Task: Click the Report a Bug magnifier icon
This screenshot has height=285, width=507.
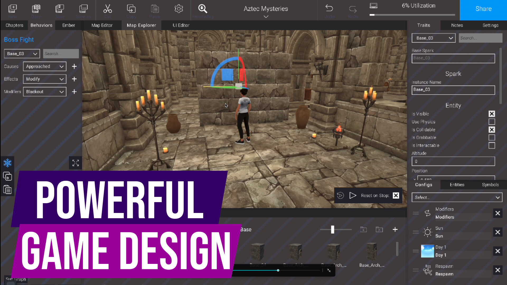Action: click(x=203, y=9)
